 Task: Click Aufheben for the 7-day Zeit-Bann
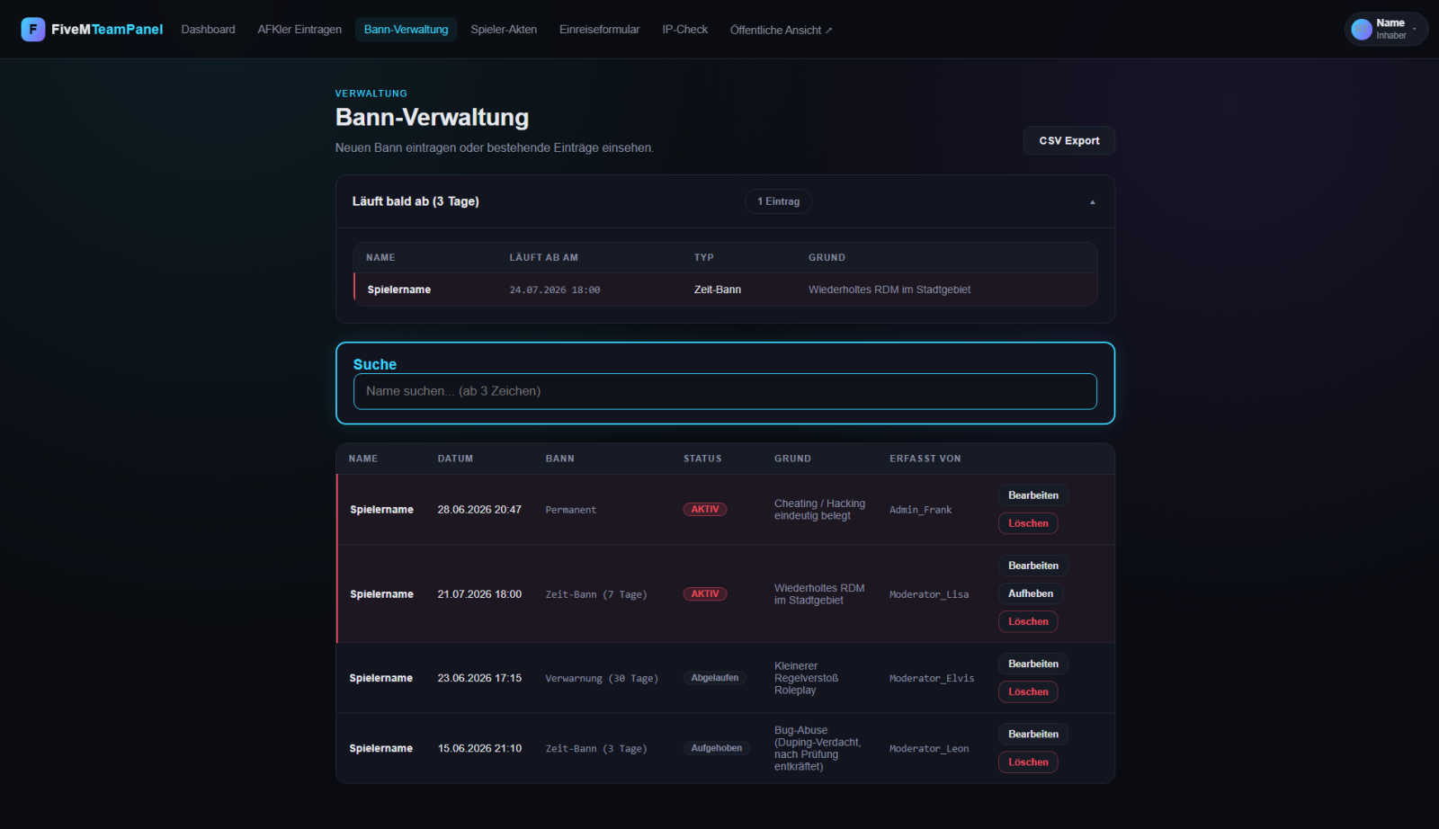[x=1031, y=593]
